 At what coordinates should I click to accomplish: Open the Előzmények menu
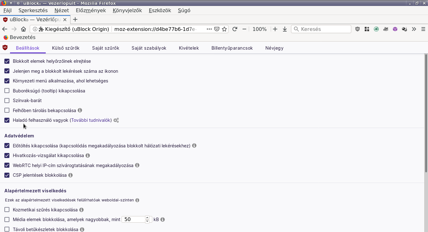coord(91,10)
